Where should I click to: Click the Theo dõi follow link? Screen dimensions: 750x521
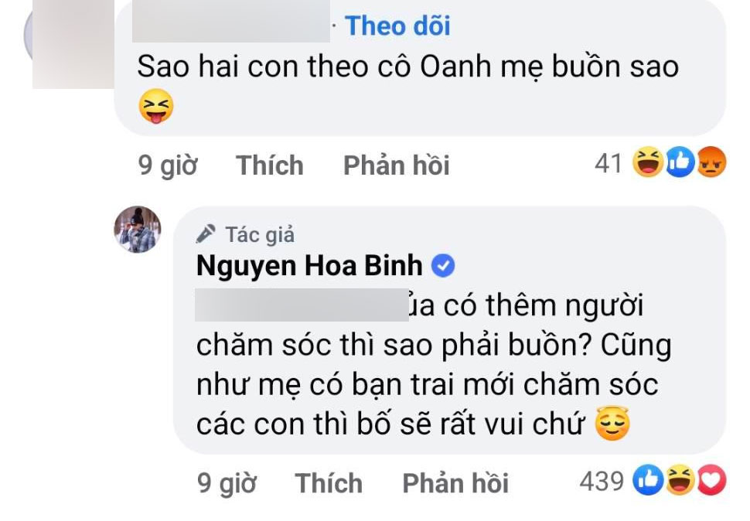tap(397, 26)
